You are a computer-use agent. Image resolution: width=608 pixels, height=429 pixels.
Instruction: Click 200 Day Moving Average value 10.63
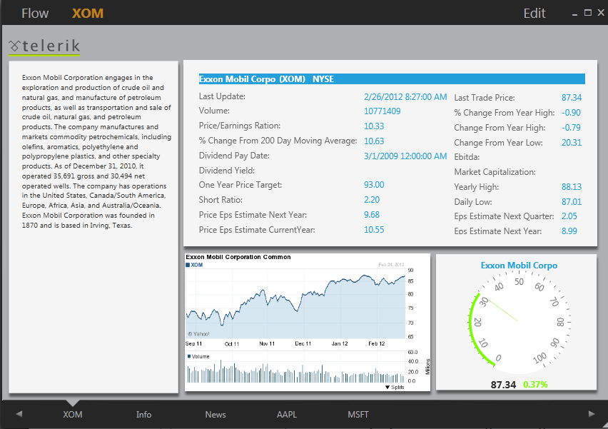pos(374,141)
